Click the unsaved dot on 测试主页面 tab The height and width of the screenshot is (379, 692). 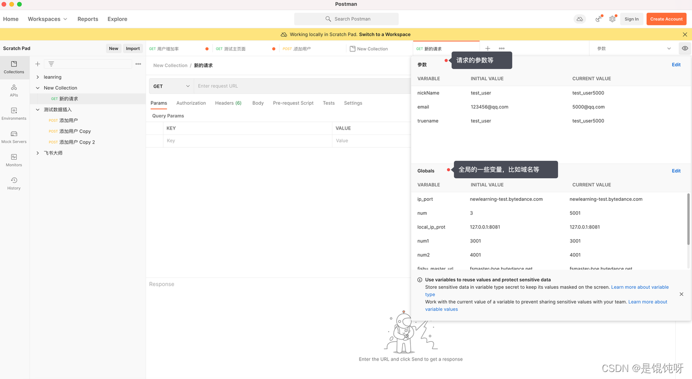(274, 49)
